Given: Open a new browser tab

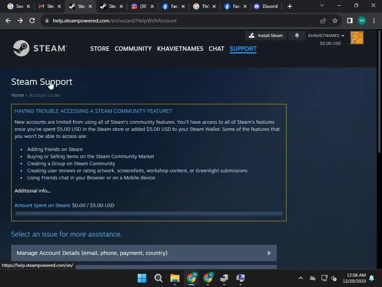Looking at the screenshot, I should [289, 6].
